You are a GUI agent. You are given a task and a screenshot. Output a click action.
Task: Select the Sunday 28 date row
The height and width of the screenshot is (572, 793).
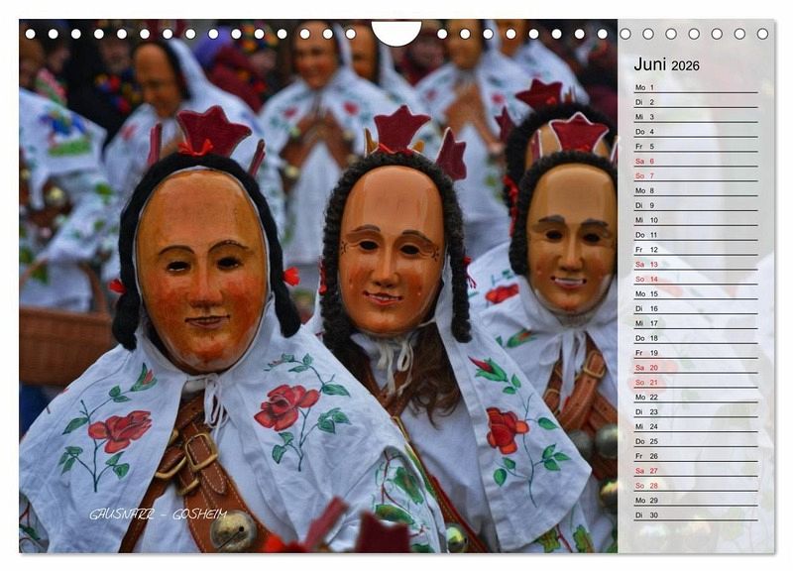[694, 486]
